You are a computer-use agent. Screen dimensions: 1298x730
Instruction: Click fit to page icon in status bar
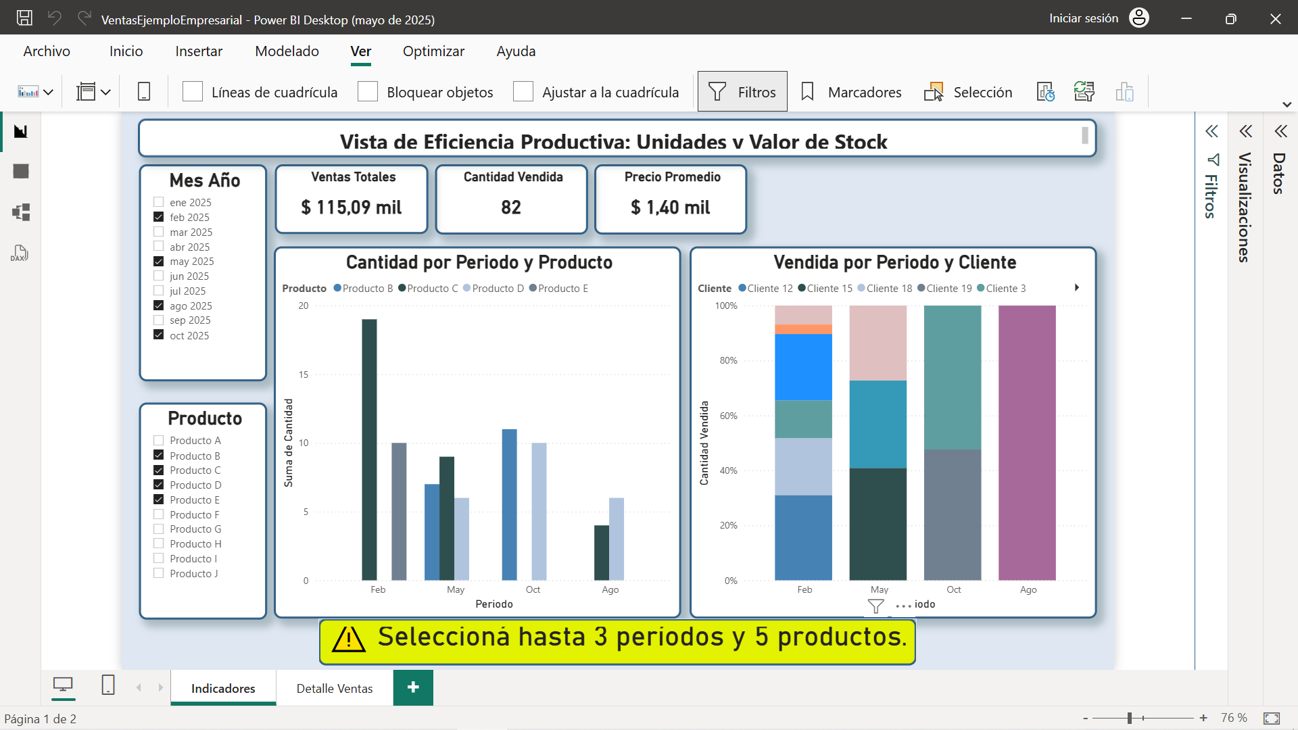tap(1272, 718)
